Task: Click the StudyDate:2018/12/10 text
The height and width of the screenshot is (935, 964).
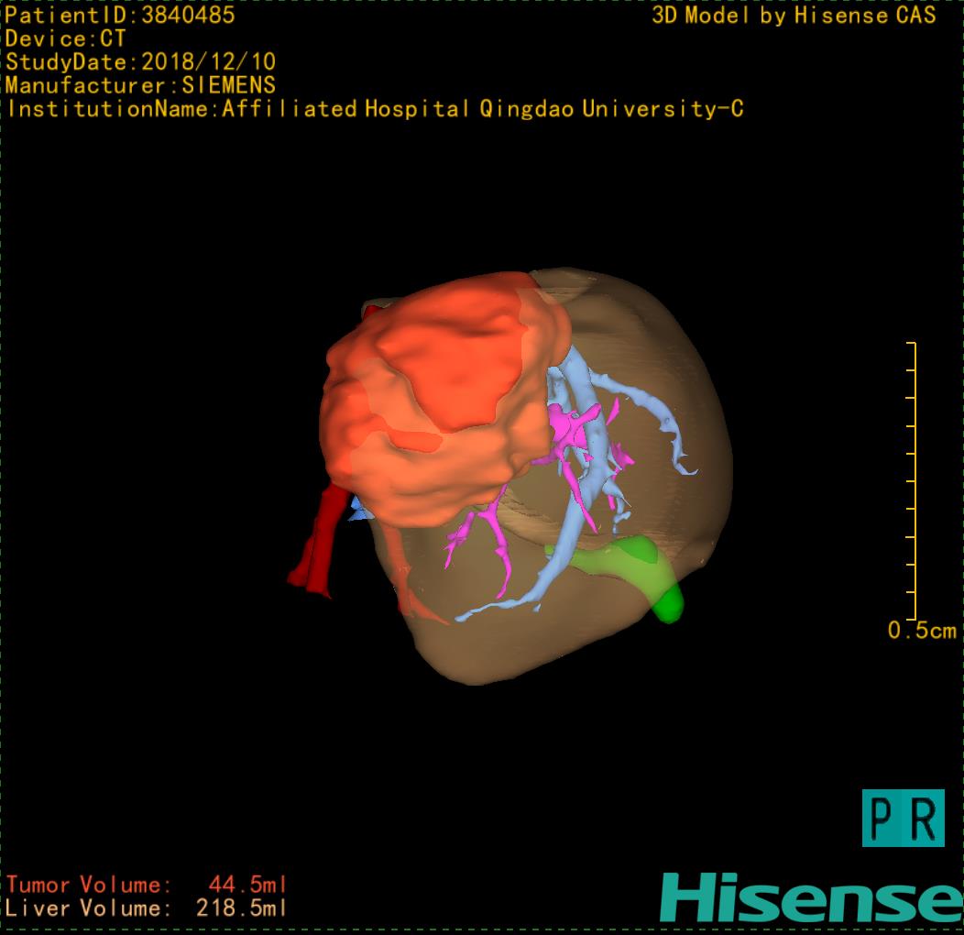Action: tap(141, 62)
